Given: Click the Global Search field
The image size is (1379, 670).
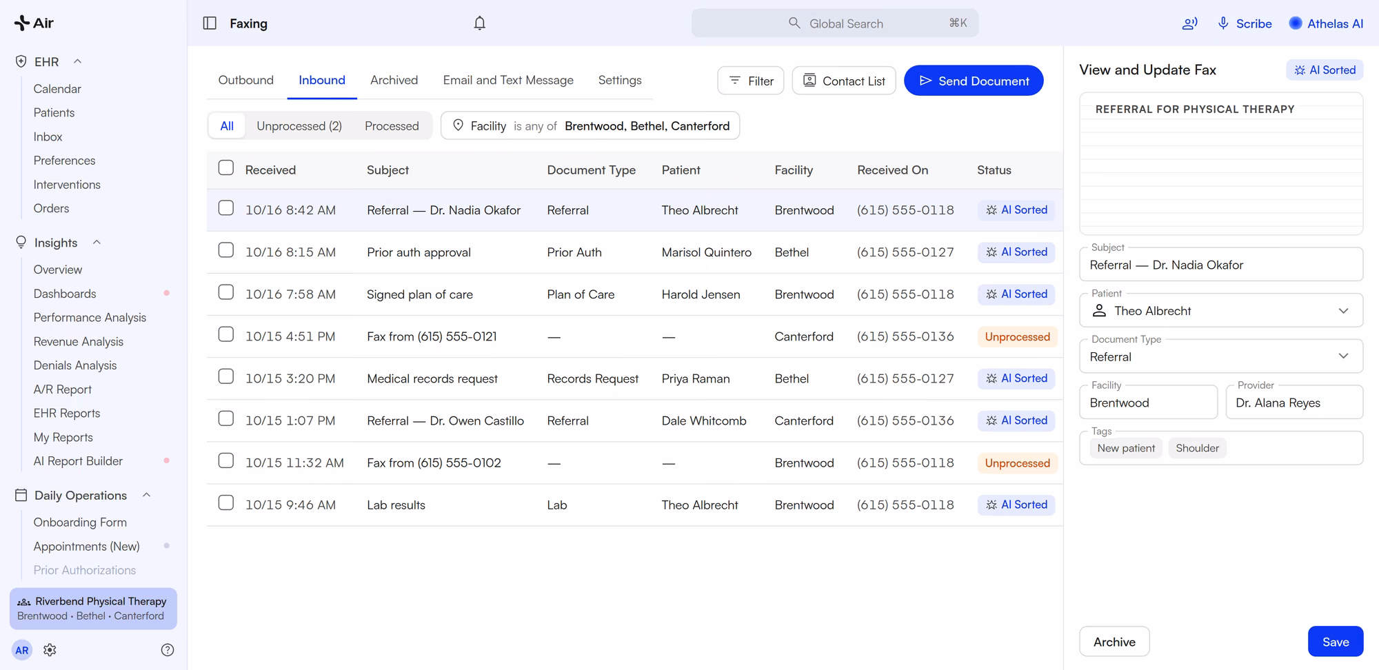Looking at the screenshot, I should click(835, 23).
